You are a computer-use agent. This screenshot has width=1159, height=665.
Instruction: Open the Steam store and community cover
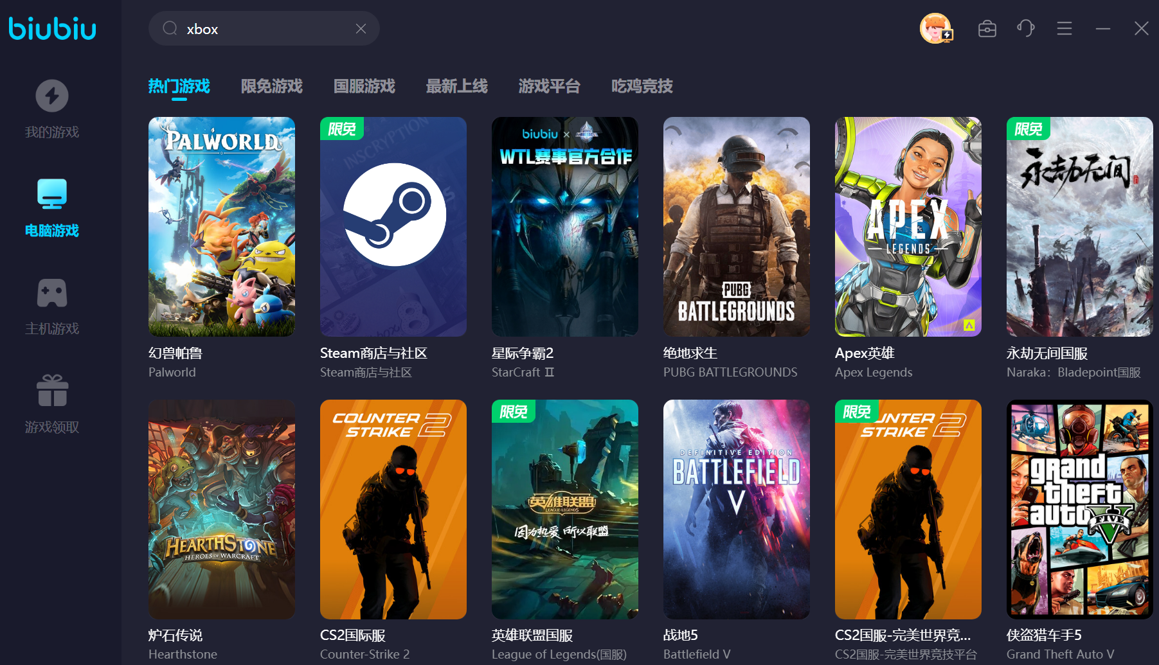tap(393, 227)
